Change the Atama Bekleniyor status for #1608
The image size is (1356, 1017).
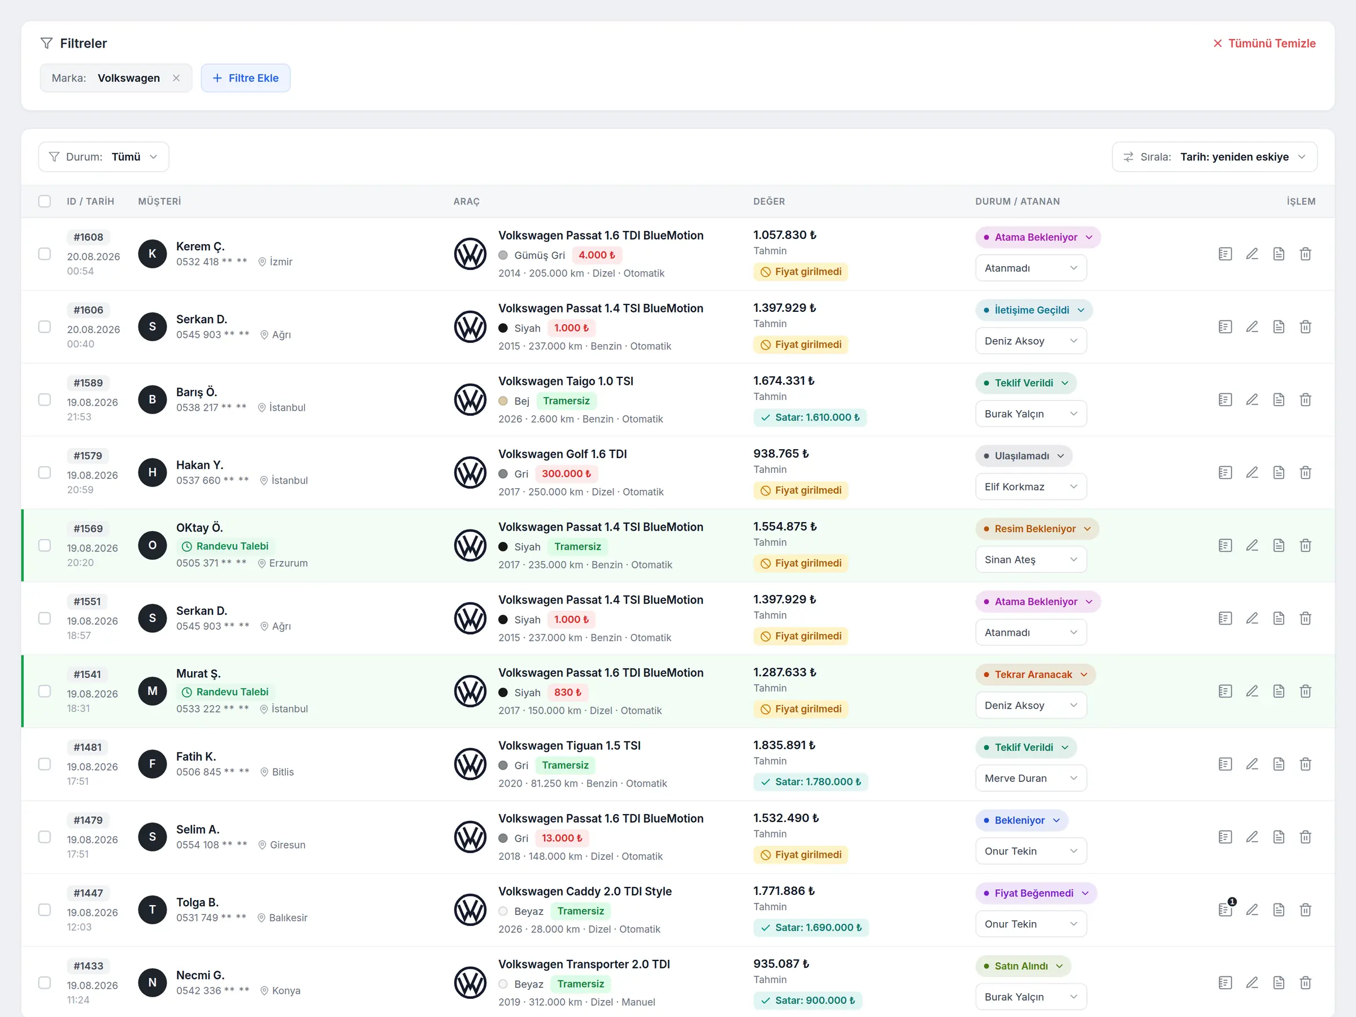[1038, 237]
